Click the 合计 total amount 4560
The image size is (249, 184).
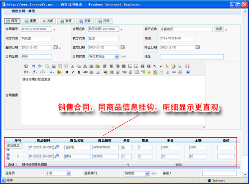(x=178, y=165)
